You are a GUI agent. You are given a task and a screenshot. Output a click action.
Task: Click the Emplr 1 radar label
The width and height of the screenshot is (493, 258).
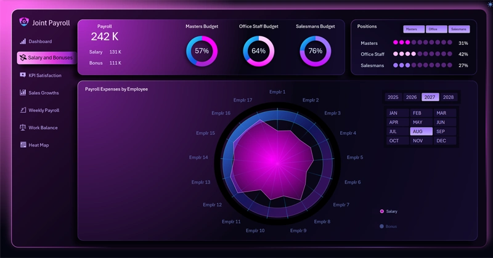click(277, 92)
